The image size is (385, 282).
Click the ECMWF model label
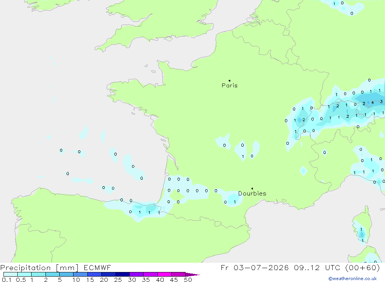tap(97, 267)
